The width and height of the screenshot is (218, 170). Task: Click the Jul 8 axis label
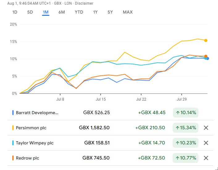coord(60,99)
